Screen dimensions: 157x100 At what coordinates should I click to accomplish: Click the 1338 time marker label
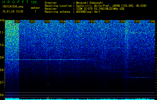point(122,21)
